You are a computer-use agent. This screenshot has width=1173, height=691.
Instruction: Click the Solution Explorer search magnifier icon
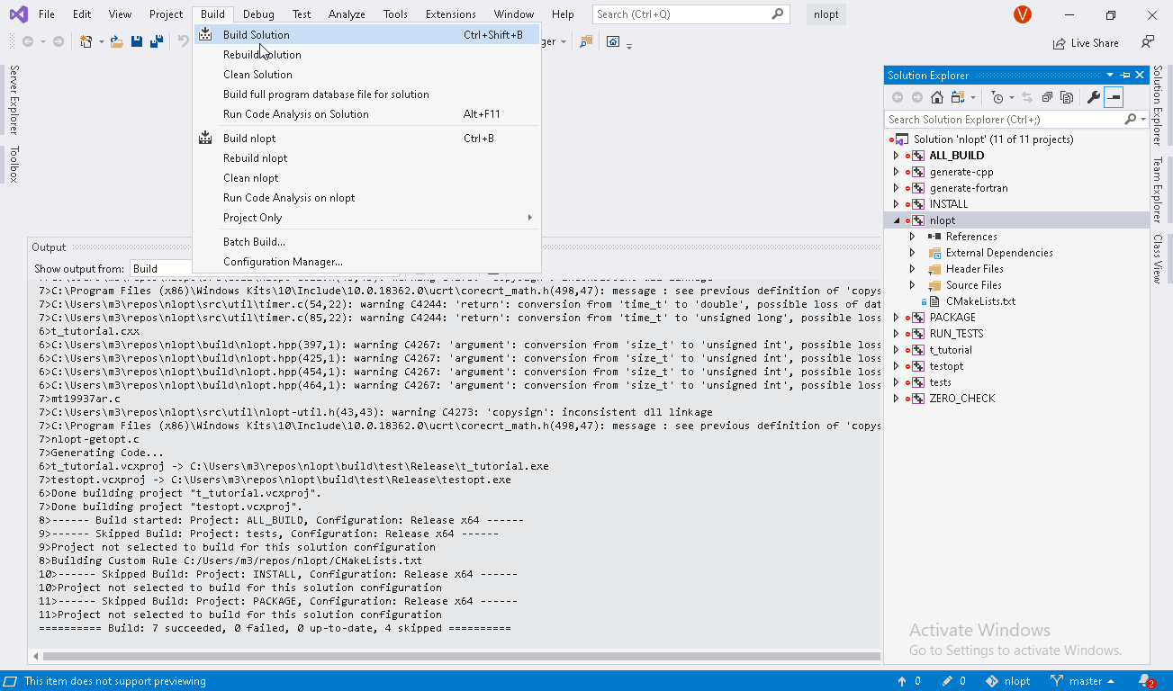click(x=1131, y=119)
